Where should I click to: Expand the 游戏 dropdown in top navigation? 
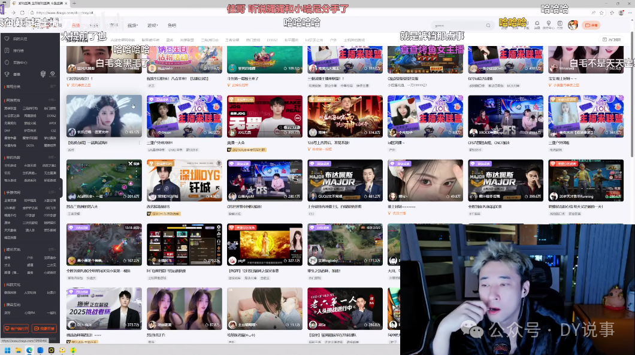[x=153, y=26]
